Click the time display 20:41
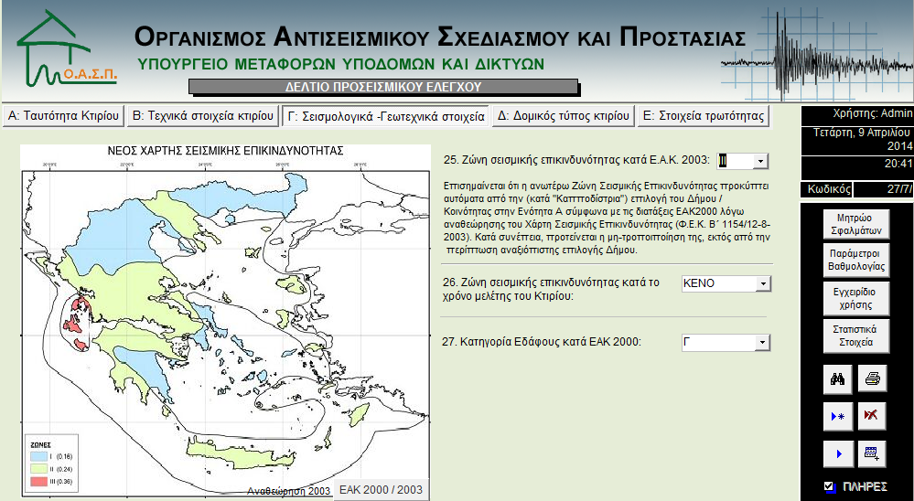The height and width of the screenshot is (501, 914). (898, 164)
